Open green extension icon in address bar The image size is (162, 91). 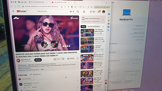coord(72,7)
